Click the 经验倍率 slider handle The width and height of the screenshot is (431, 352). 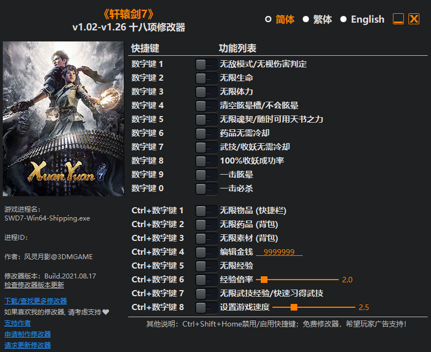[264, 280]
